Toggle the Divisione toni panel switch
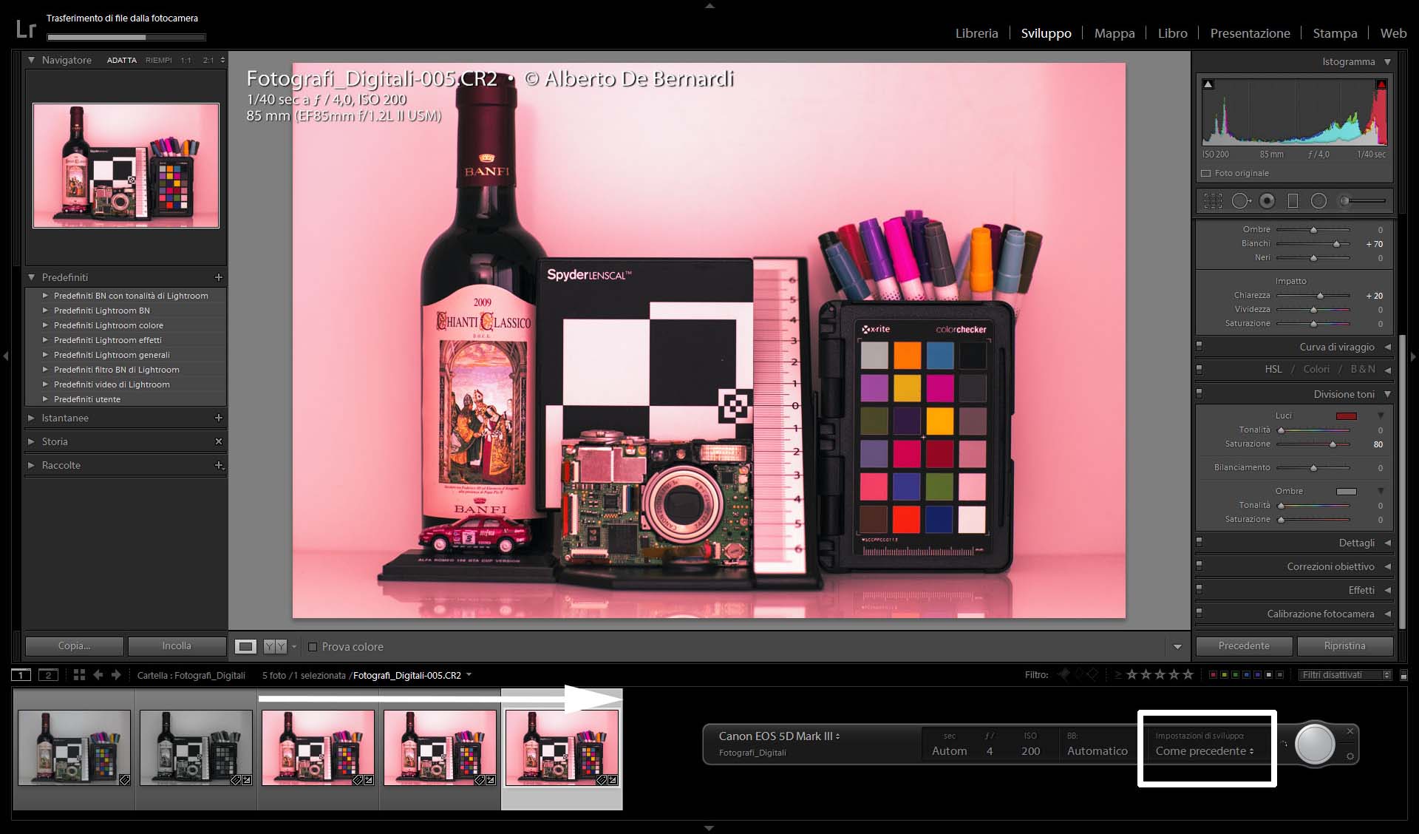The width and height of the screenshot is (1419, 834). 1199,393
